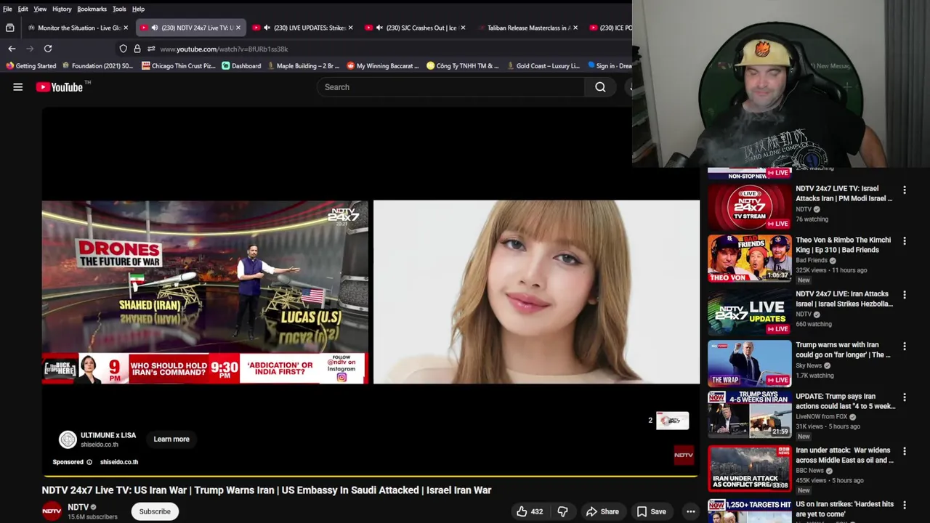The width and height of the screenshot is (930, 523).
Task: Go back with browser back arrow
Action: 12,49
